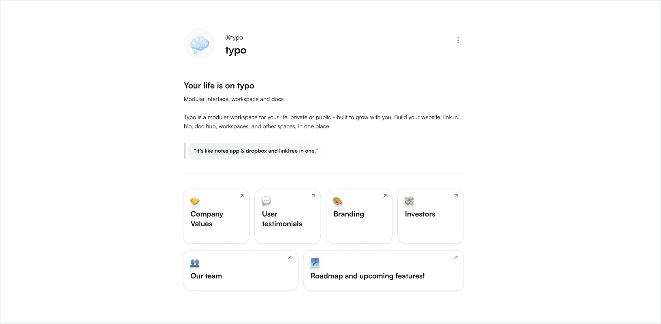The width and height of the screenshot is (661, 324).
Task: Click the Investors card icon
Action: point(409,201)
